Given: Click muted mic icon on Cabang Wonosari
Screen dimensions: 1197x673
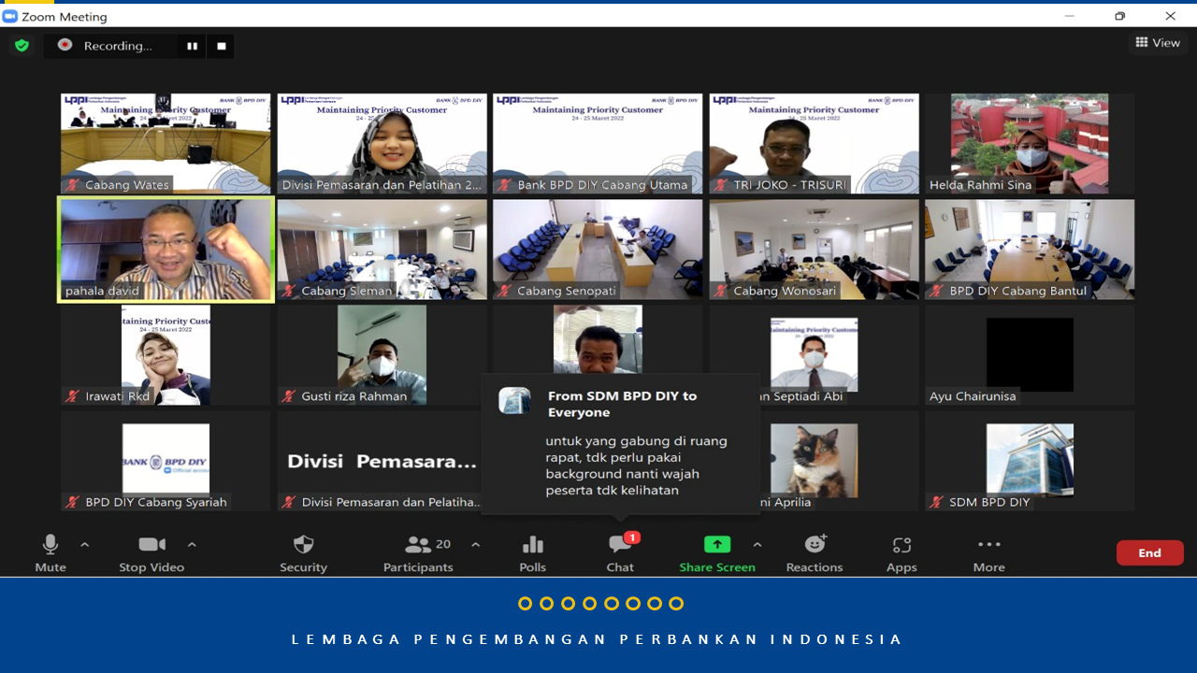Looking at the screenshot, I should (x=720, y=291).
